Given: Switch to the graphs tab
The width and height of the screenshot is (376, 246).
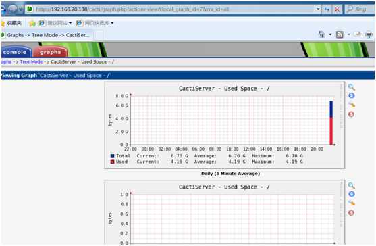Looking at the screenshot, I should tap(51, 52).
